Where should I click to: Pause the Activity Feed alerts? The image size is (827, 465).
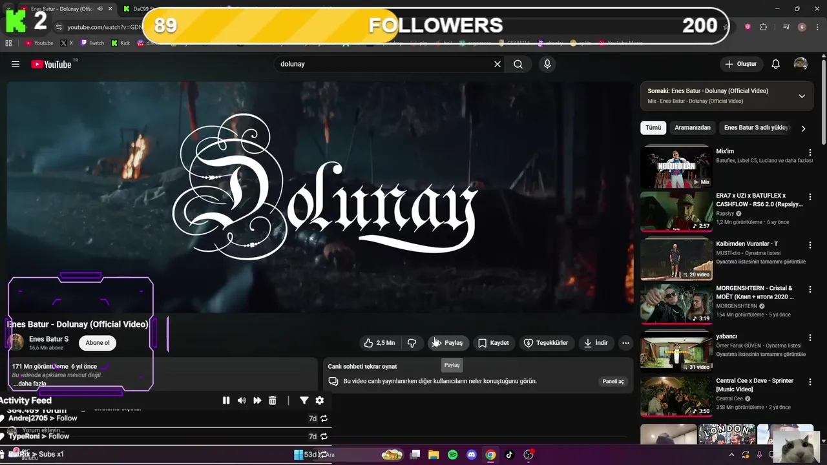pos(226,400)
